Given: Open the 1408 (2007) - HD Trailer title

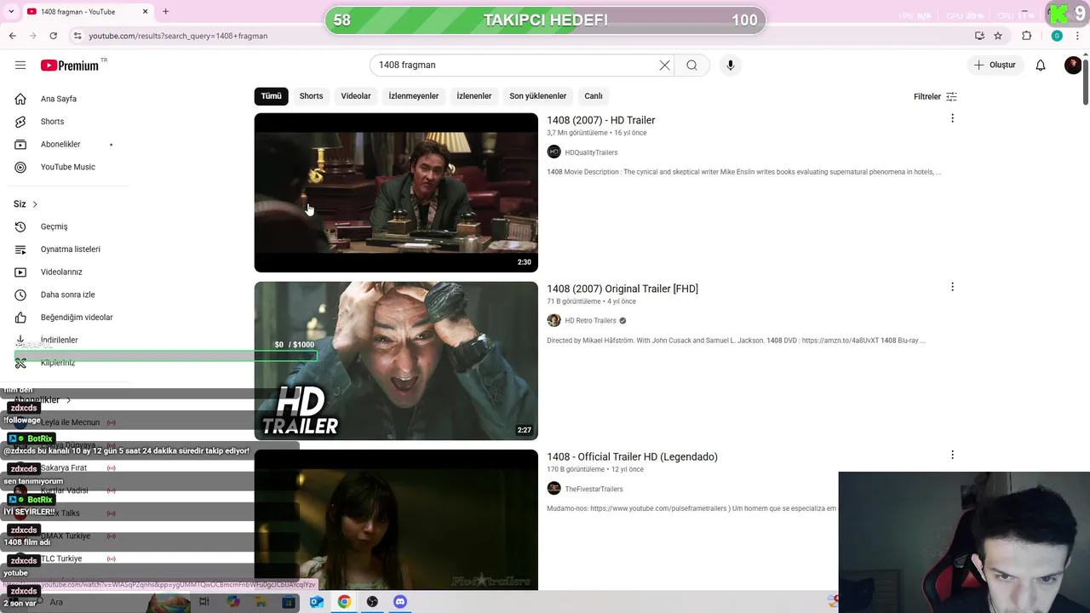Looking at the screenshot, I should point(600,120).
